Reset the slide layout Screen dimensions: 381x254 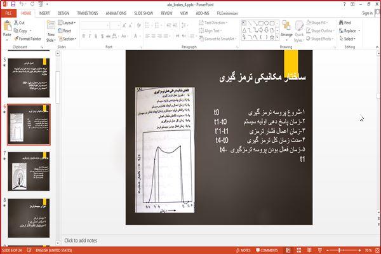[65, 31]
